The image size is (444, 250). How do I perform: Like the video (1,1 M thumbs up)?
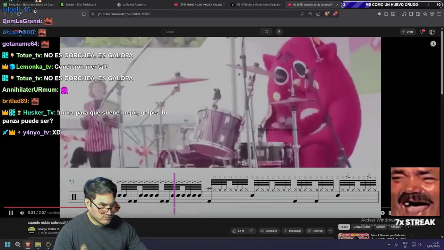point(238,231)
